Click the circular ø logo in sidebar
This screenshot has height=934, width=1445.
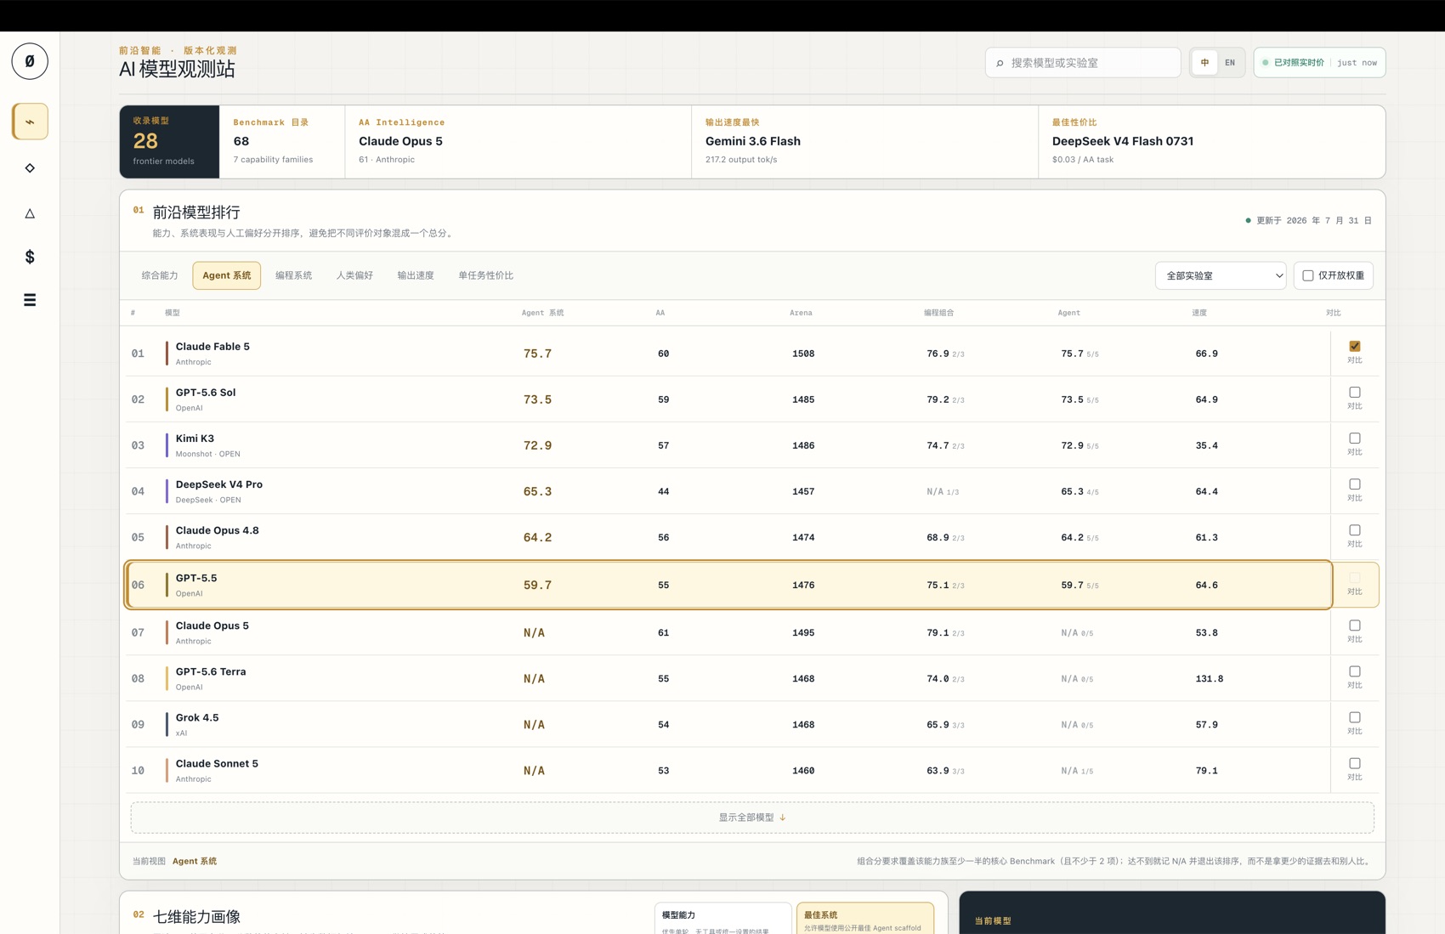tap(30, 61)
